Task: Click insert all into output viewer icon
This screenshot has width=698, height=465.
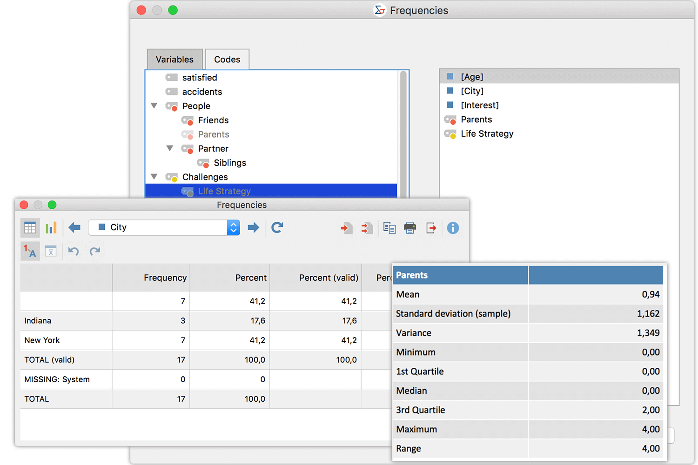Action: click(367, 228)
